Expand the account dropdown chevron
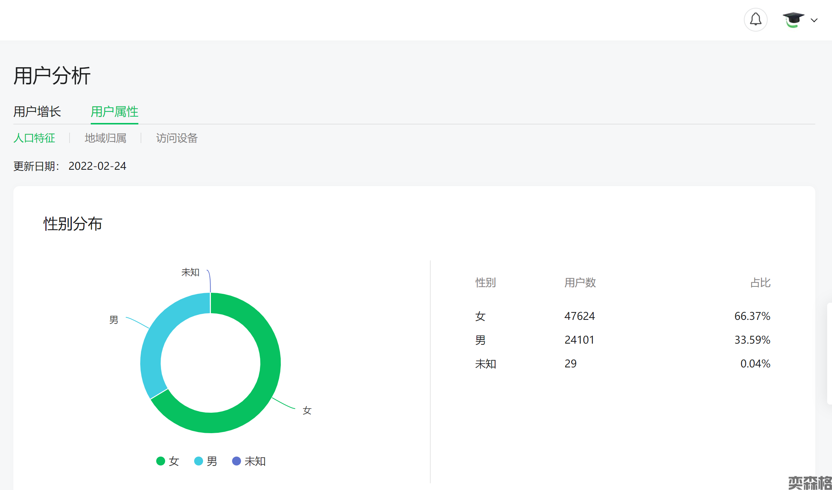Screen dimensions: 832x490 (x=814, y=20)
